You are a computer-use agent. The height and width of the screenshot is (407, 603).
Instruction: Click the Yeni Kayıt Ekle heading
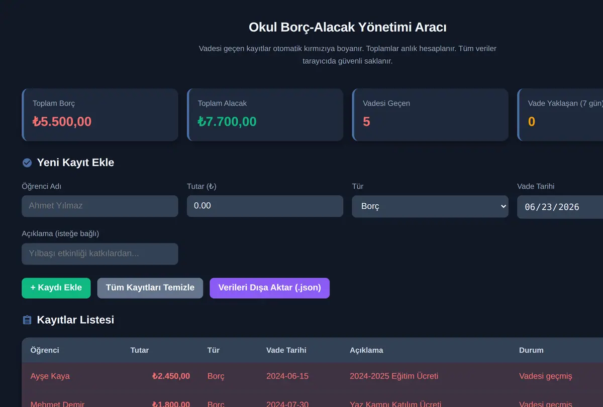(x=75, y=163)
